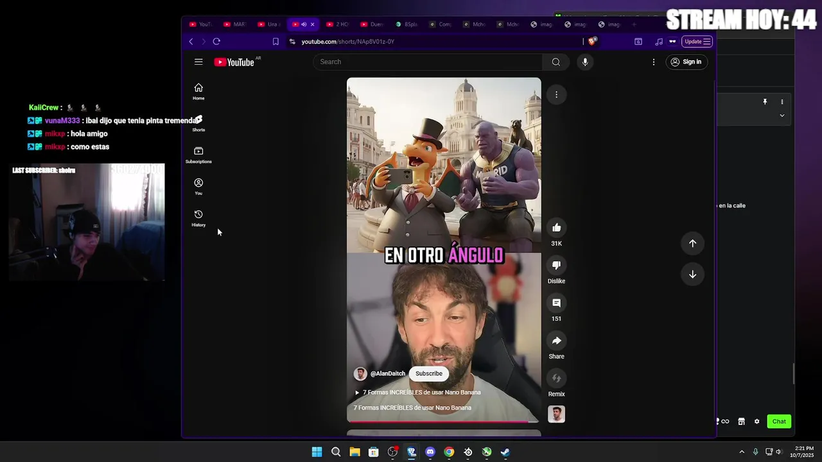Switch to the Una YouTube tab

(x=269, y=24)
